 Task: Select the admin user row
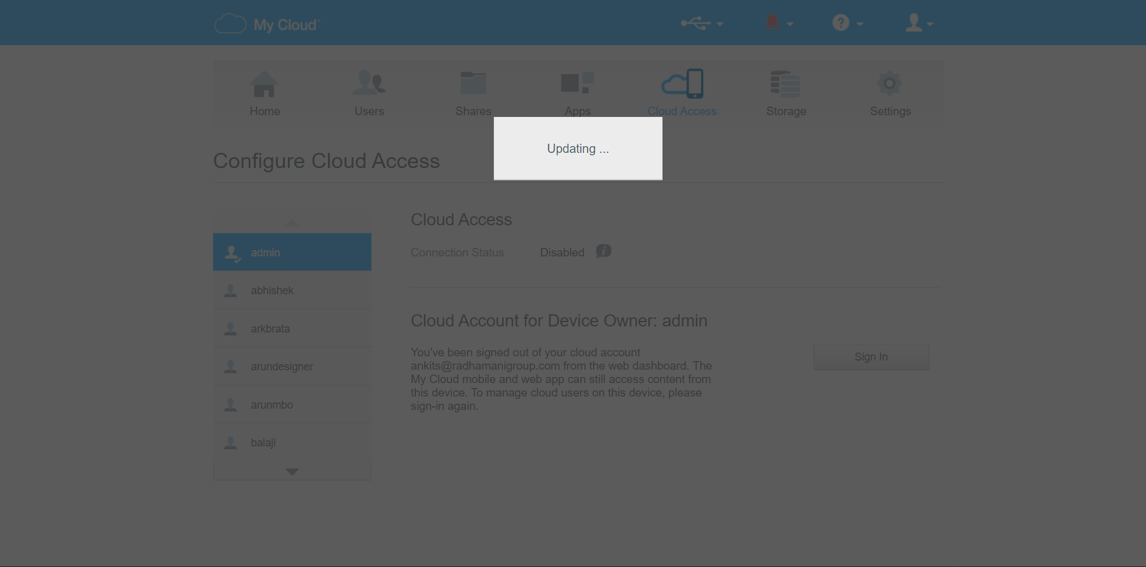pyautogui.click(x=292, y=252)
